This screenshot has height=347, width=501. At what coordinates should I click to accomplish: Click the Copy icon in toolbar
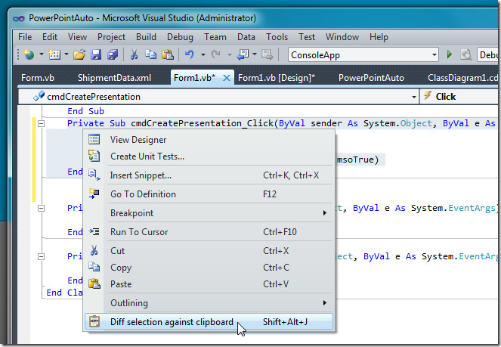click(x=150, y=54)
